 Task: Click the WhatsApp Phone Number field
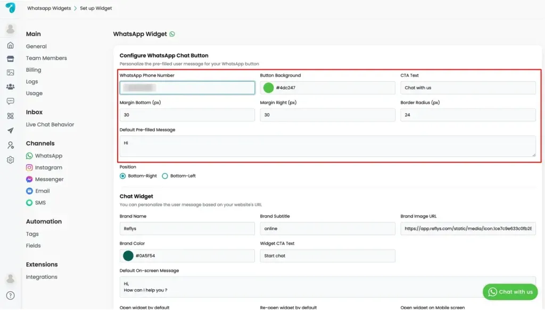click(187, 88)
